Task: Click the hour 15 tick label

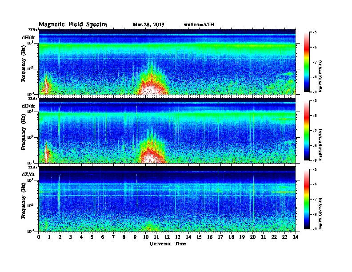Action: tap(199, 237)
